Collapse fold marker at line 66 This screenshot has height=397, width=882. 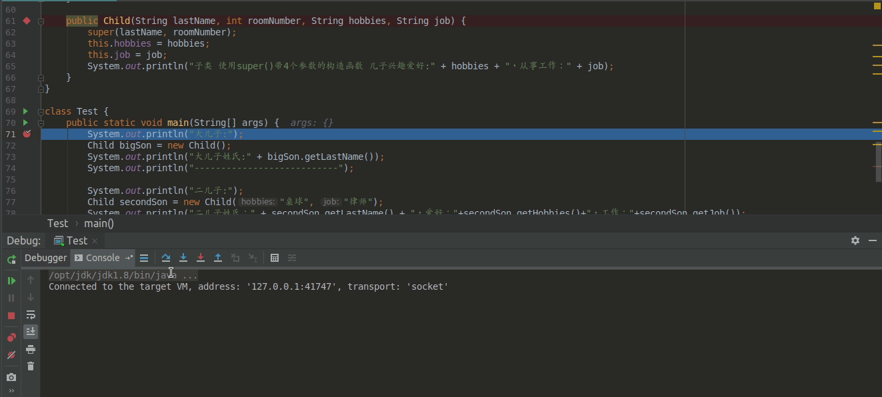(41, 77)
